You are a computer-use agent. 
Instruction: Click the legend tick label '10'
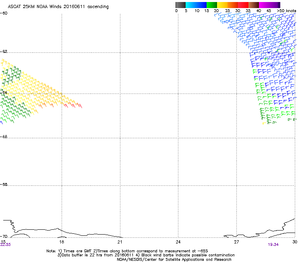[x=197, y=11]
